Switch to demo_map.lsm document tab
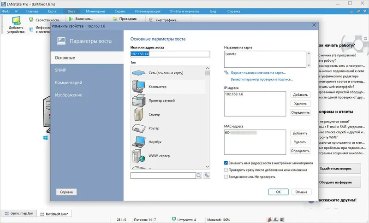This screenshot has height=223, width=369. (19, 213)
